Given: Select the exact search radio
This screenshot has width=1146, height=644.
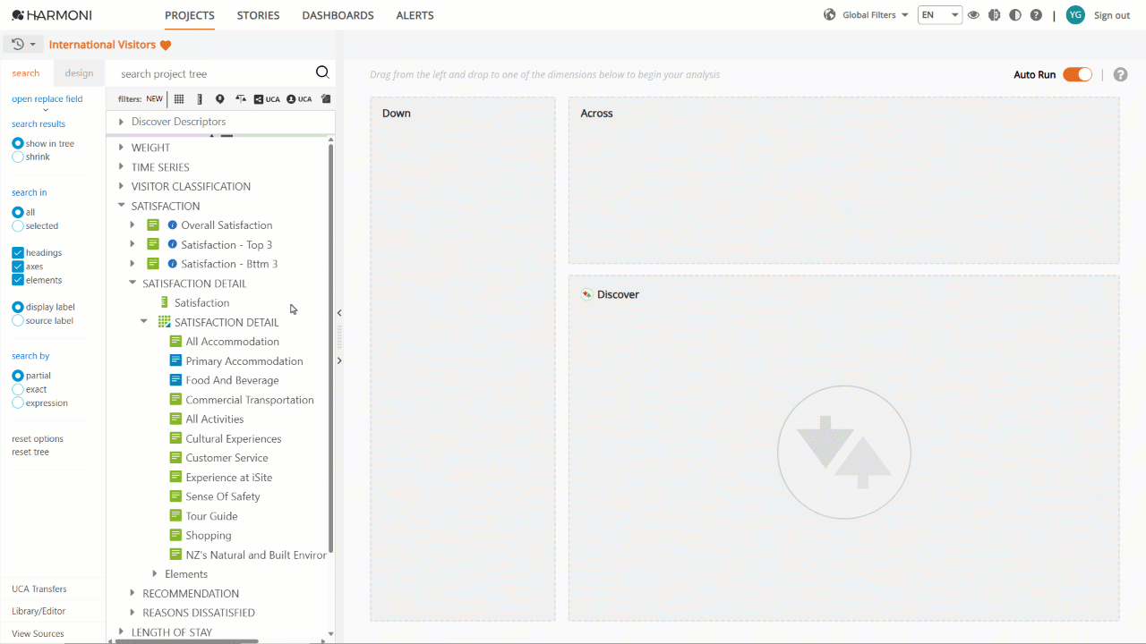Looking at the screenshot, I should click(18, 389).
